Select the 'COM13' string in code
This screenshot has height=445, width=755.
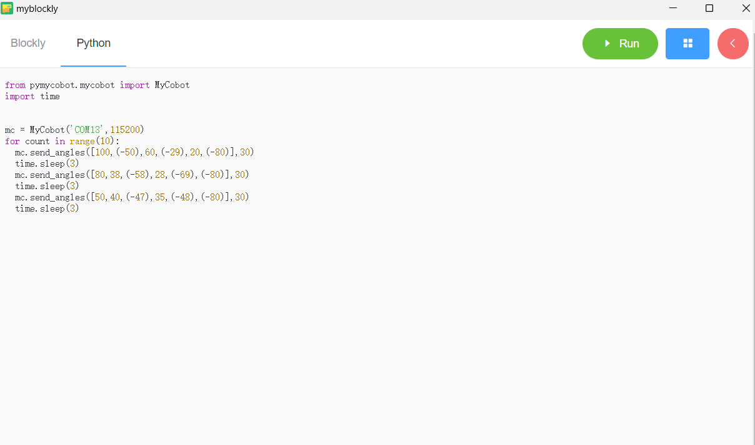click(x=88, y=129)
